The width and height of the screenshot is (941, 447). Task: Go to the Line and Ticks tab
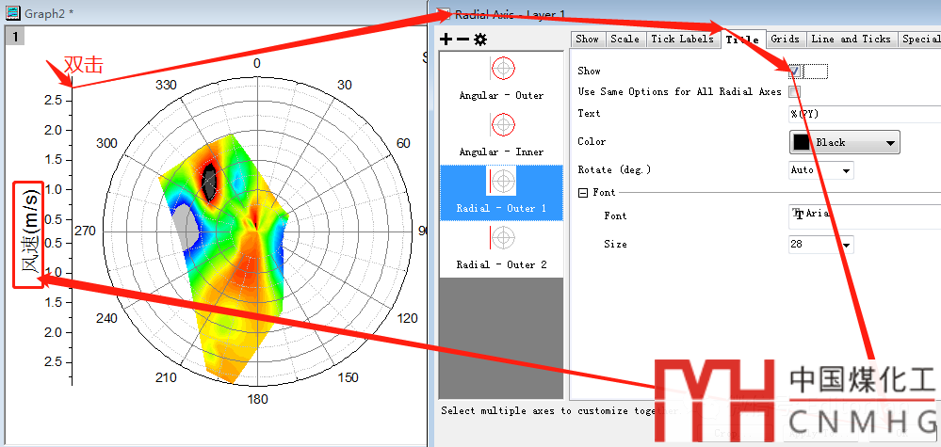coord(851,39)
